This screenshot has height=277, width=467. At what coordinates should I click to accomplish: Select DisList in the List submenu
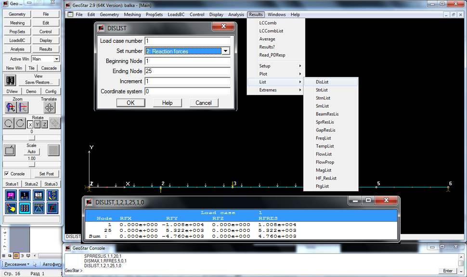[x=331, y=82]
